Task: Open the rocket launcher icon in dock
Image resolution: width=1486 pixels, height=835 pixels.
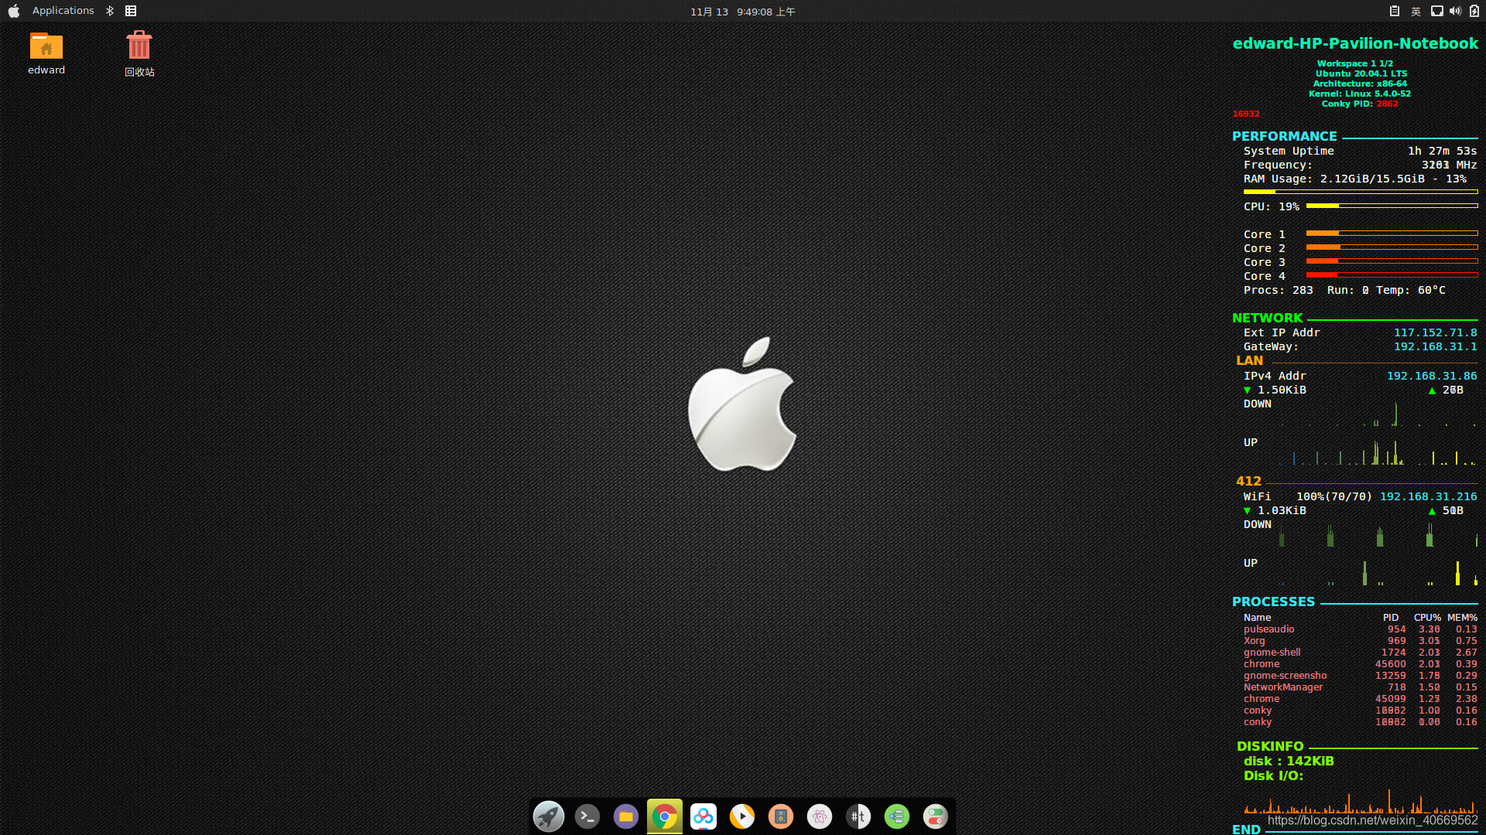Action: click(x=549, y=816)
